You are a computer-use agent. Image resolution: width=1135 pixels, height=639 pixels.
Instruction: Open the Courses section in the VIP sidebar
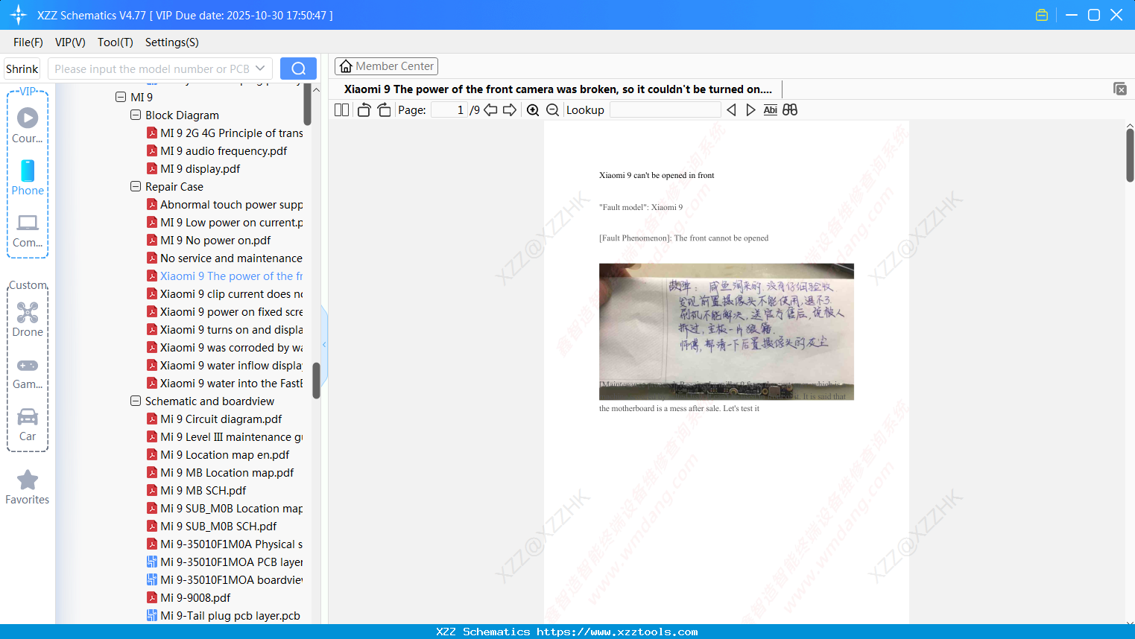(x=28, y=125)
